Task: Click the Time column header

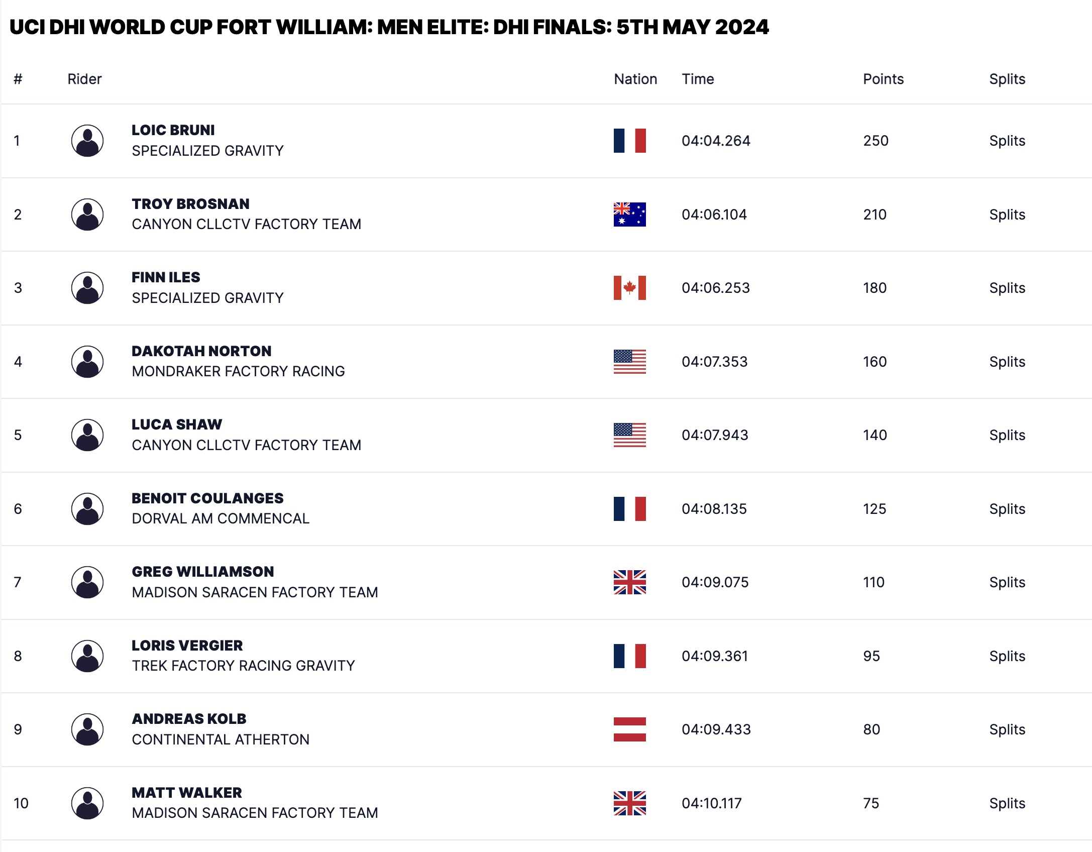Action: (x=698, y=79)
